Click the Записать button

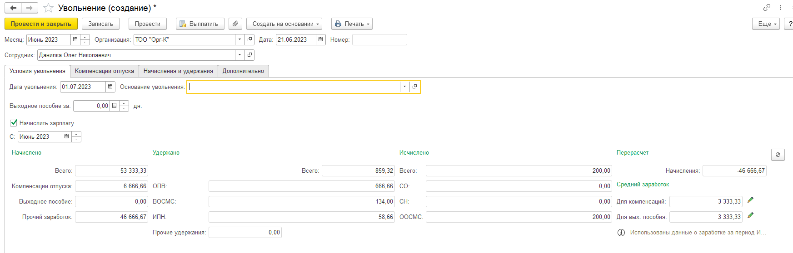click(x=100, y=24)
